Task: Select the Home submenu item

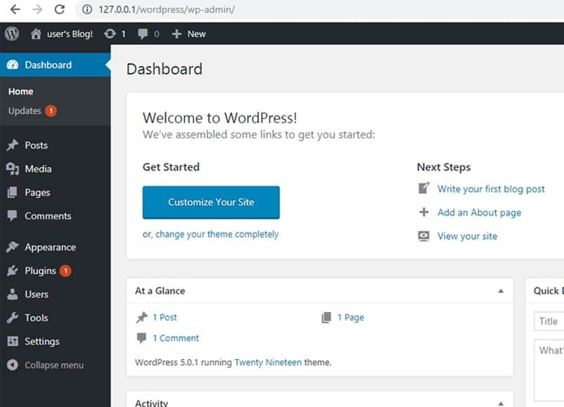Action: [21, 91]
